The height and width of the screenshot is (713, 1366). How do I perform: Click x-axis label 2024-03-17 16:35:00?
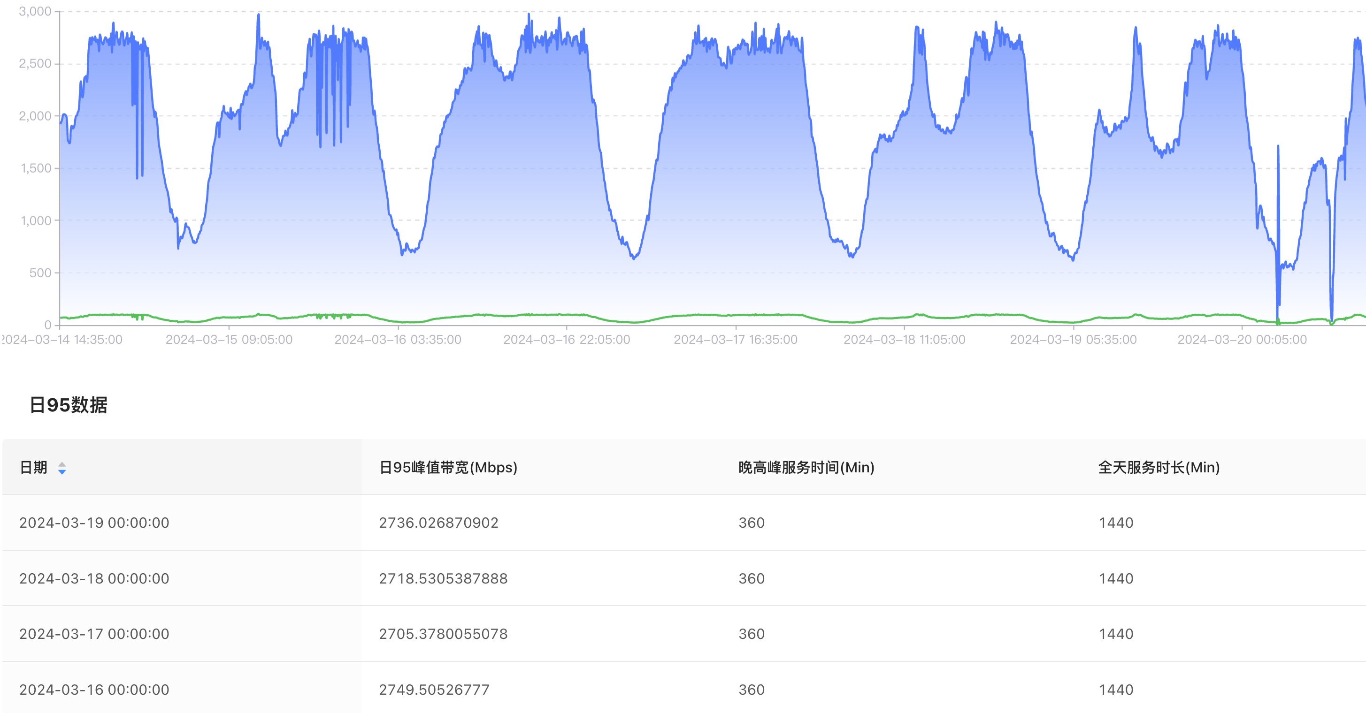point(736,340)
